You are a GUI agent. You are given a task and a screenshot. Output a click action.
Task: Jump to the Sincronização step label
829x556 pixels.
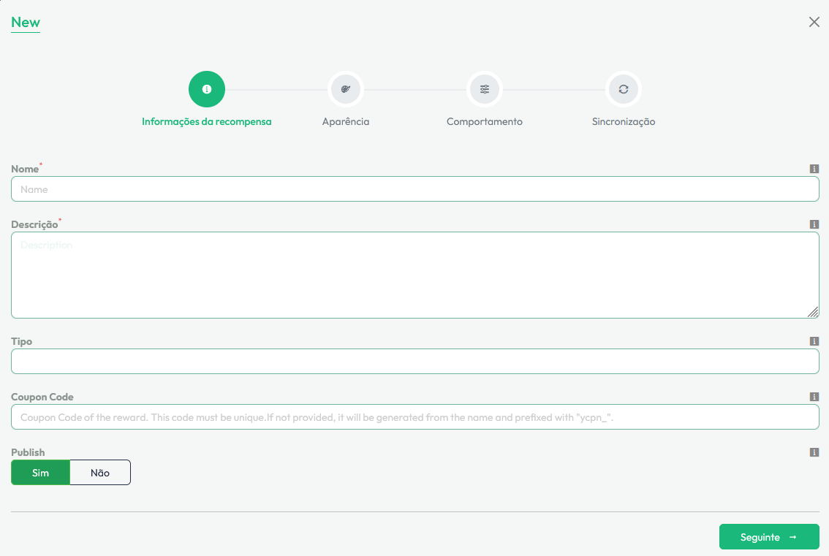pos(624,122)
